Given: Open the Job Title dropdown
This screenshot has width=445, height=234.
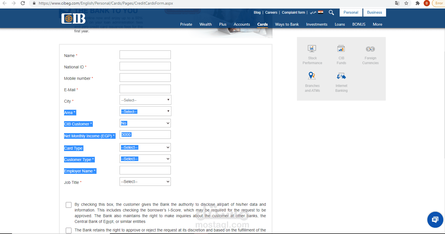Looking at the screenshot, I should (145, 182).
